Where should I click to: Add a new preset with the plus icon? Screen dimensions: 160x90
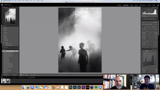(18, 26)
